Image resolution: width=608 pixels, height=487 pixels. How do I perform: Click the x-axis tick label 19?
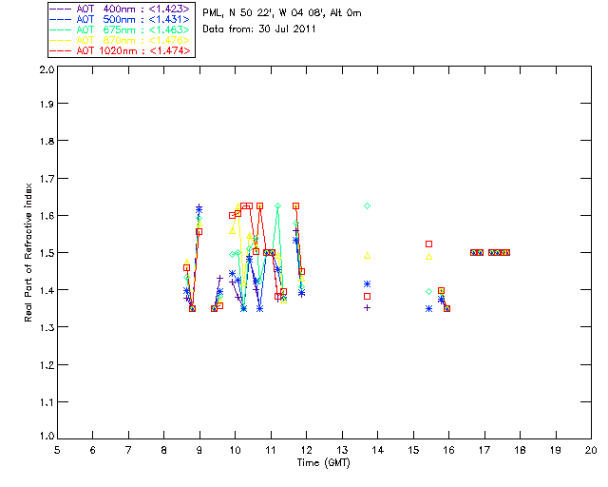click(556, 450)
